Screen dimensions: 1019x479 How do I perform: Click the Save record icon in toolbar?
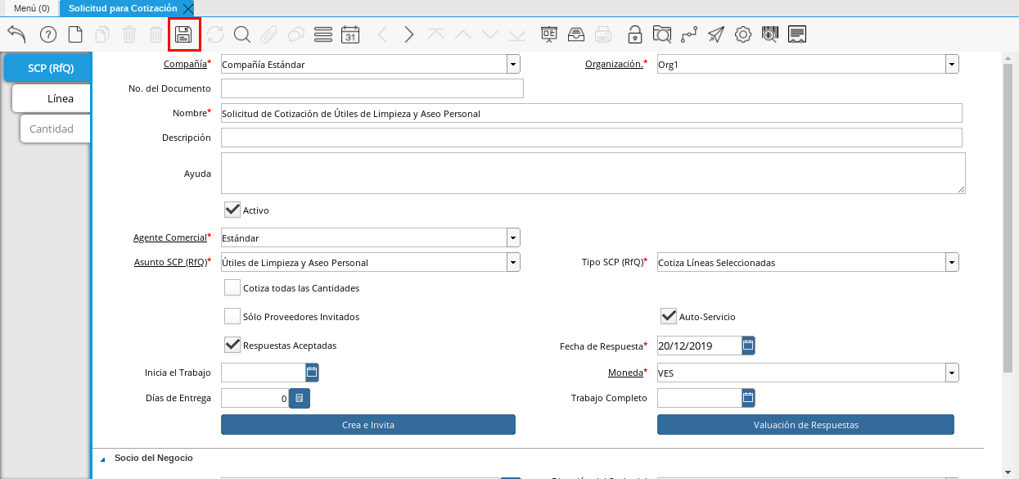[x=184, y=34]
